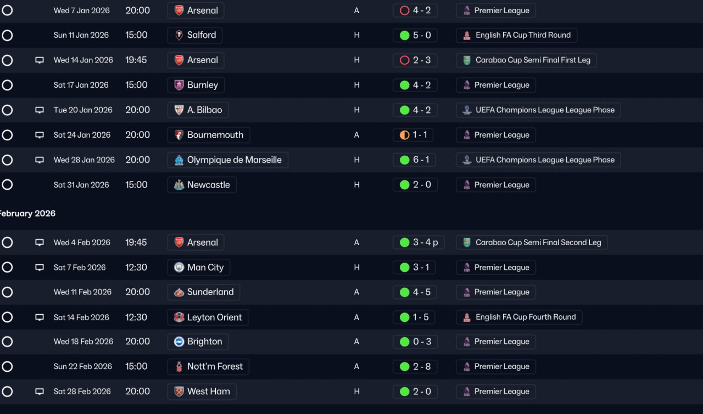Open the Bournemouth team link
The height and width of the screenshot is (414, 703).
point(209,135)
